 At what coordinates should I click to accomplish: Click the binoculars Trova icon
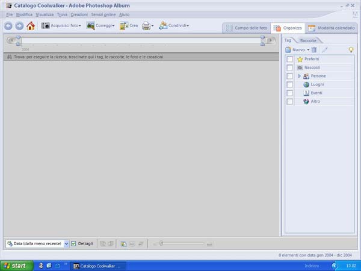[10, 57]
